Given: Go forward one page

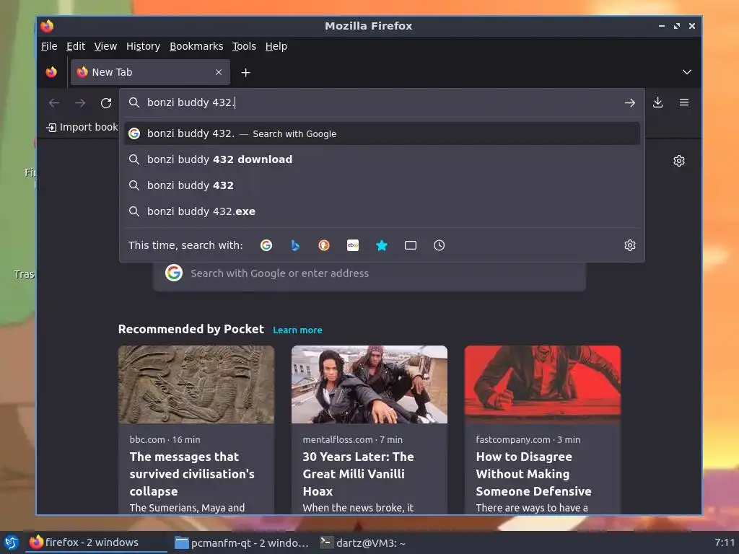Looking at the screenshot, I should (x=80, y=102).
